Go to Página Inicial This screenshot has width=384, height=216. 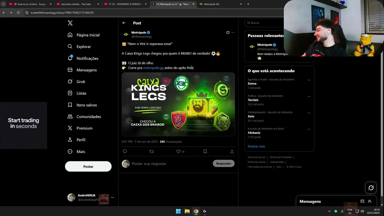coord(84,35)
